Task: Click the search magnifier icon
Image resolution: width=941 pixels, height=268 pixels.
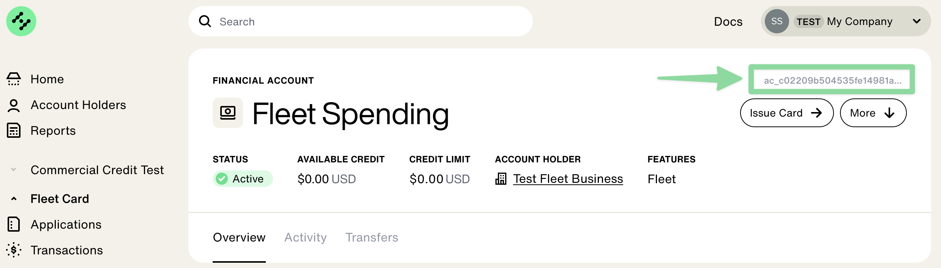Action: (205, 21)
